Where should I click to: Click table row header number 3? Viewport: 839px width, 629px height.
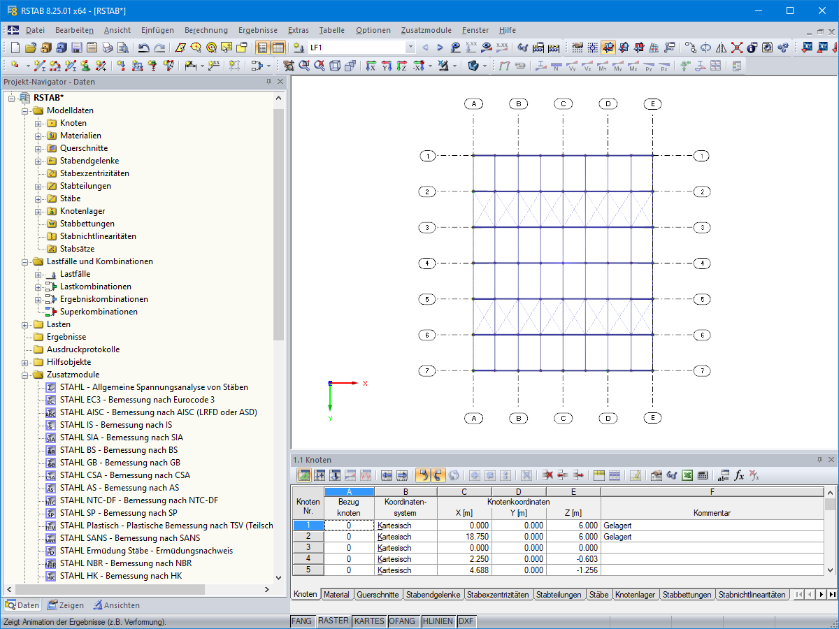(x=308, y=548)
